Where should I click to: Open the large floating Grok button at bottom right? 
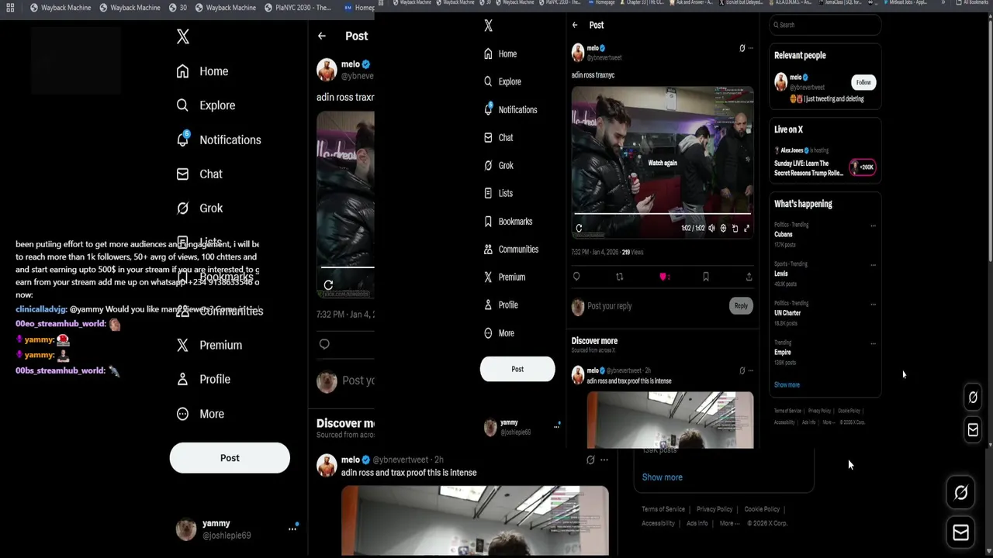960,493
